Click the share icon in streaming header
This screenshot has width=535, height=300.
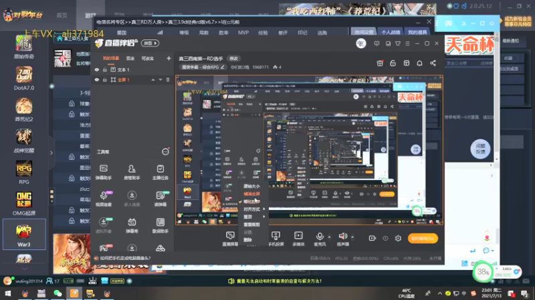pyautogui.click(x=433, y=63)
